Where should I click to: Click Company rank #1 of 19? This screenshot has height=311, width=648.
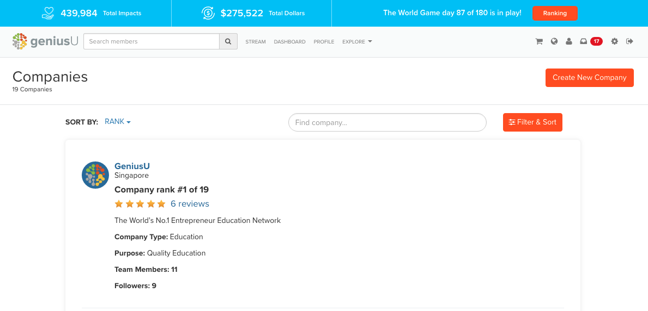(161, 190)
